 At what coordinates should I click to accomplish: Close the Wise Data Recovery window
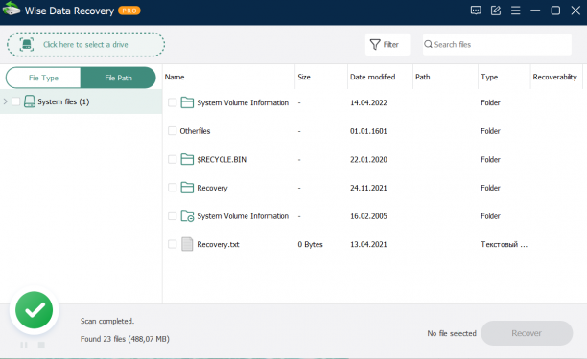point(575,11)
